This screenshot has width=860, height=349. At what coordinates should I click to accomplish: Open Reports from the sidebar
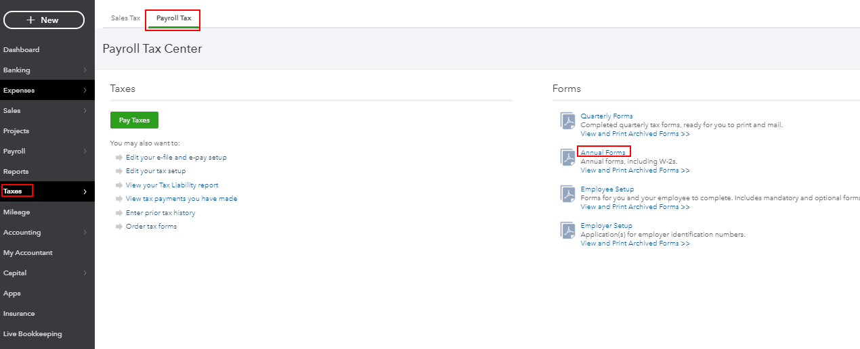click(x=16, y=172)
